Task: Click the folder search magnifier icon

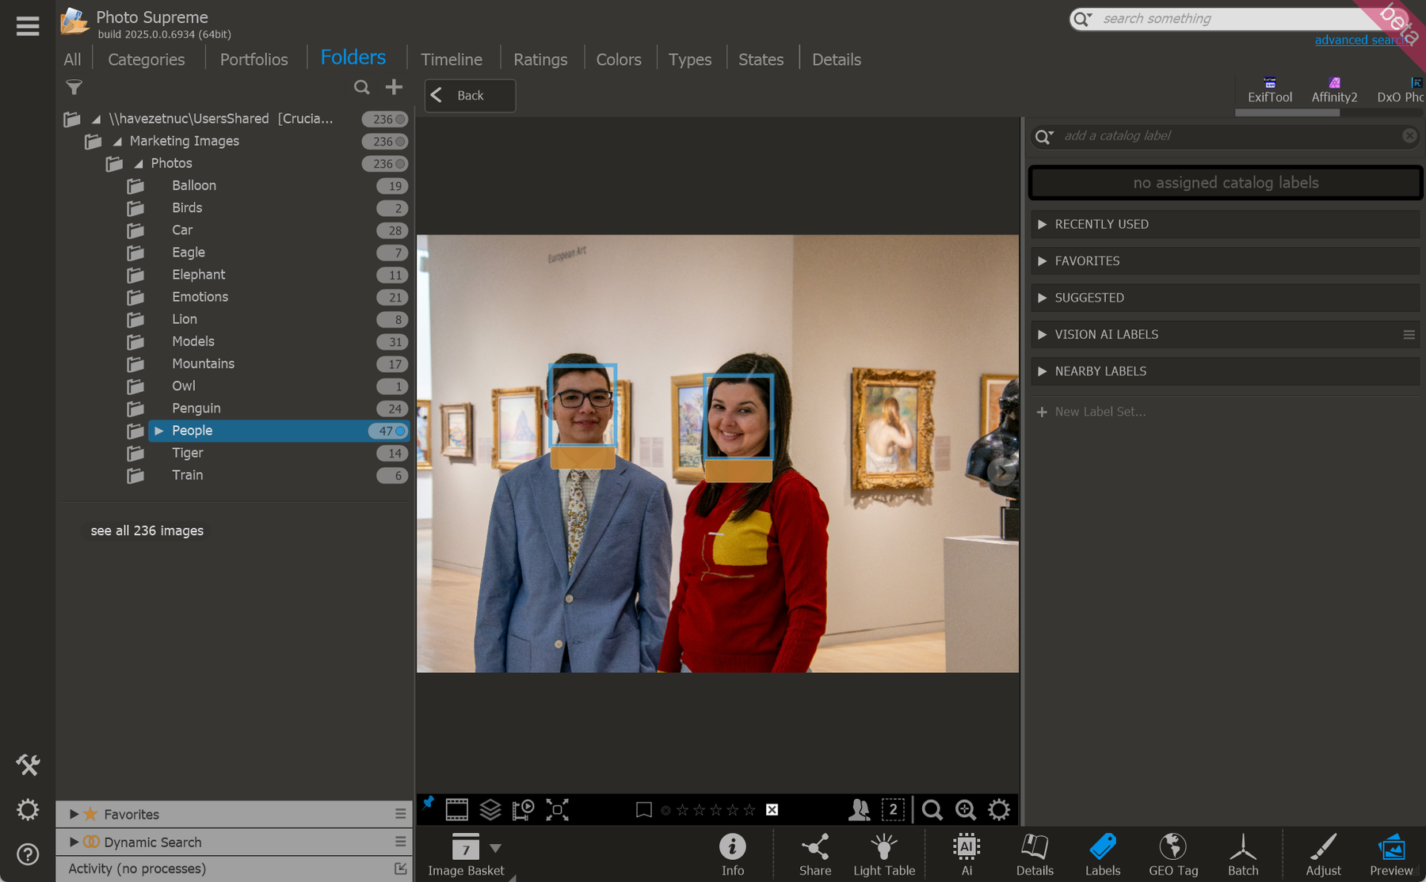Action: tap(362, 87)
